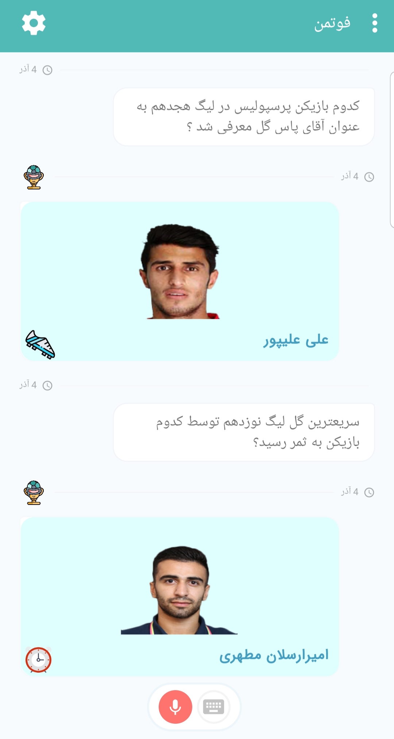Switch to keyboard input icon
This screenshot has width=394, height=739.
point(214,707)
